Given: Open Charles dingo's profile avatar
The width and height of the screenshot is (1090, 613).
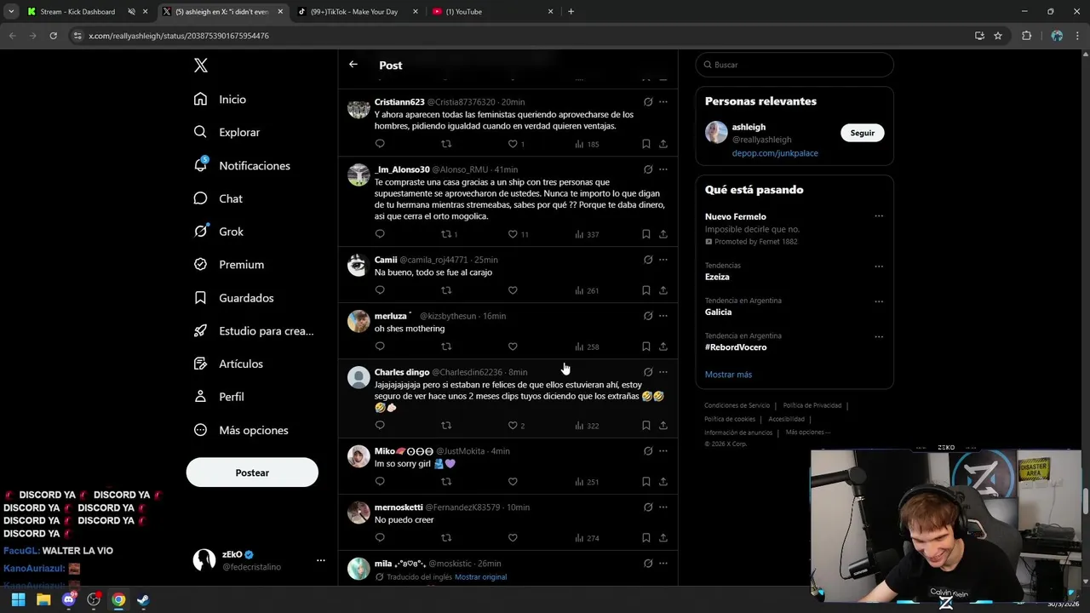Looking at the screenshot, I should click(359, 377).
